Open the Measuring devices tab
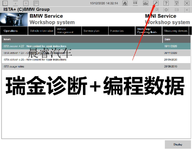This screenshot has width=192, height=150. pyautogui.click(x=175, y=31)
